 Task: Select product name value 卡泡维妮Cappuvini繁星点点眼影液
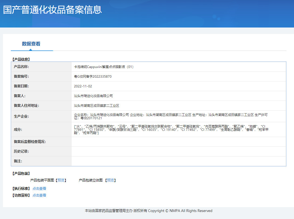point(104,67)
